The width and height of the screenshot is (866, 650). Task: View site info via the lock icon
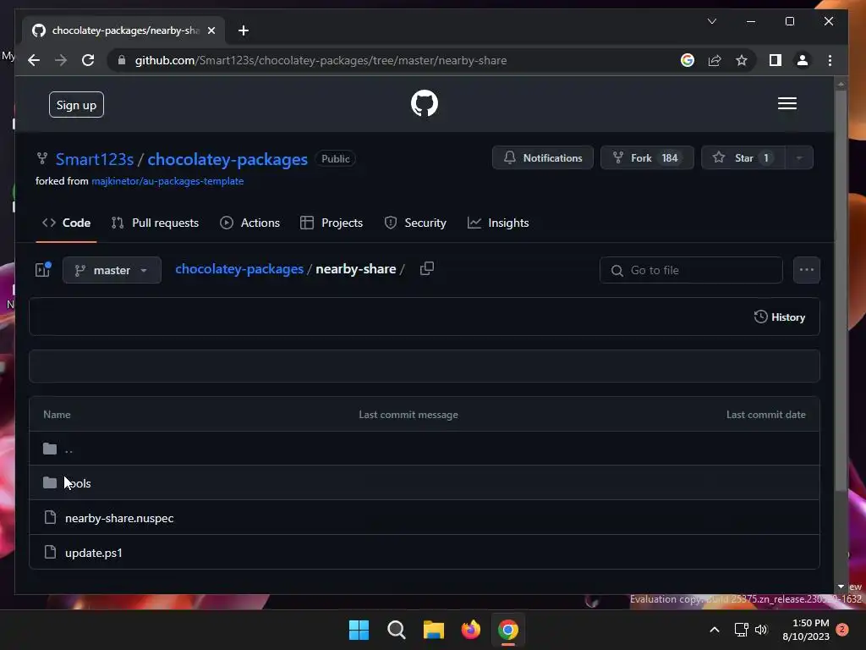(122, 60)
